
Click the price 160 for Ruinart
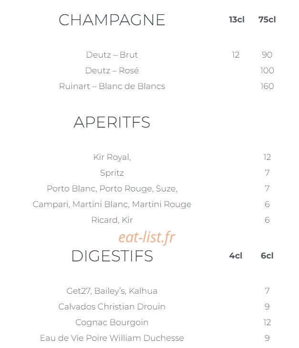267,86
